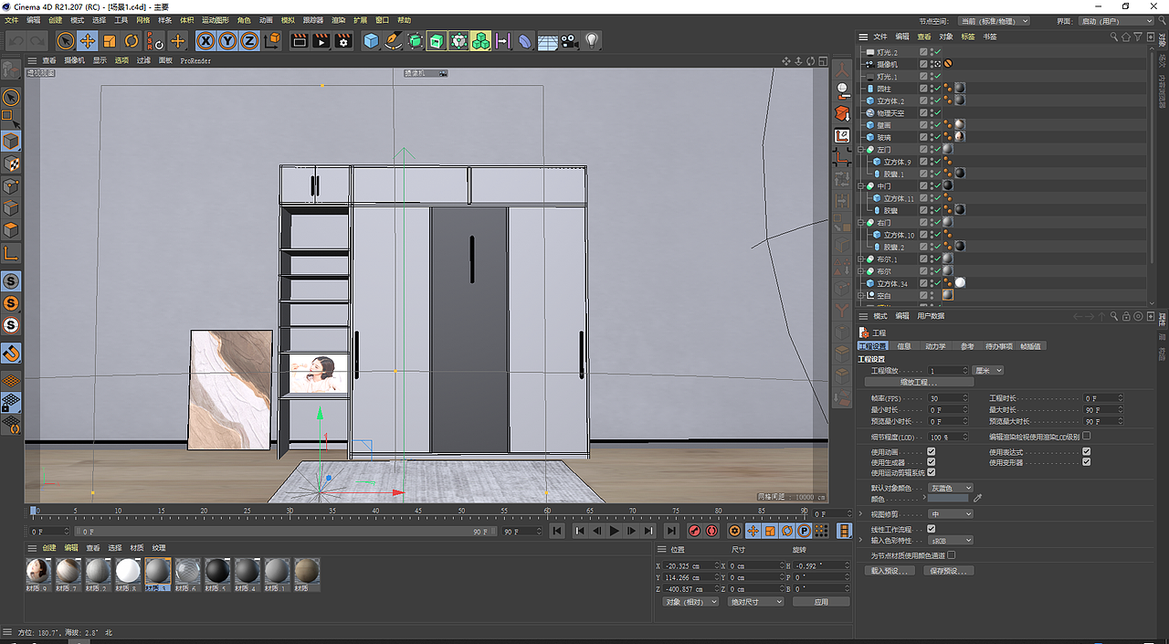Open the 渲染 menu in the menu bar
The image size is (1169, 644).
[x=337, y=20]
